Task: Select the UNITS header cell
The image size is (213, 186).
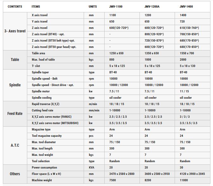Action: [x=93, y=7]
